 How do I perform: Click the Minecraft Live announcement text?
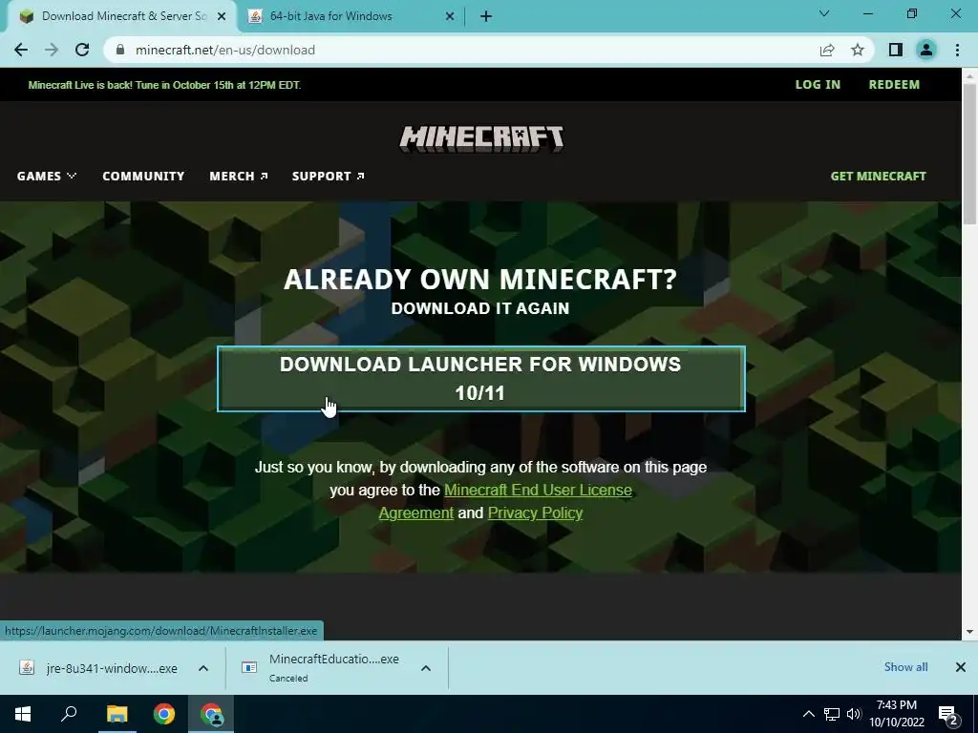coord(164,85)
